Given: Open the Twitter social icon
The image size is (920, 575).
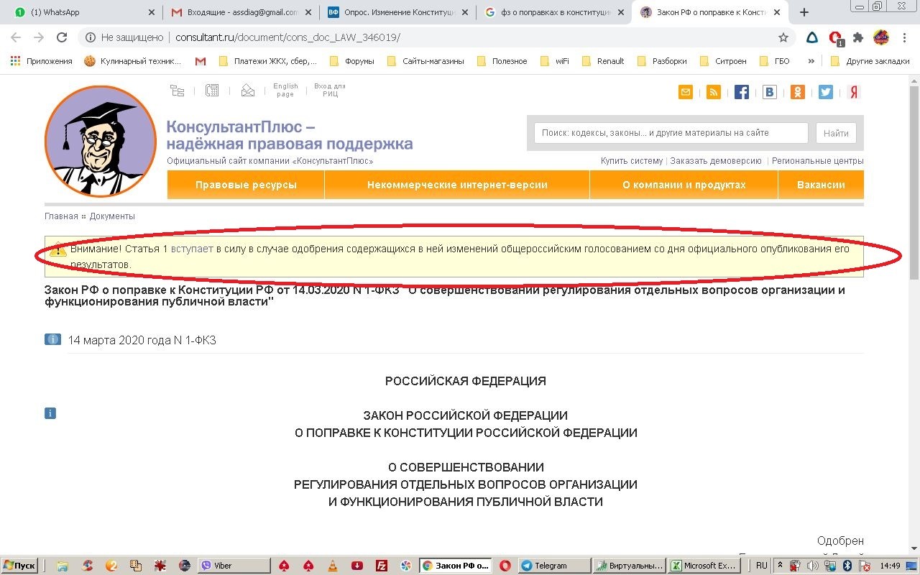Looking at the screenshot, I should click(825, 92).
